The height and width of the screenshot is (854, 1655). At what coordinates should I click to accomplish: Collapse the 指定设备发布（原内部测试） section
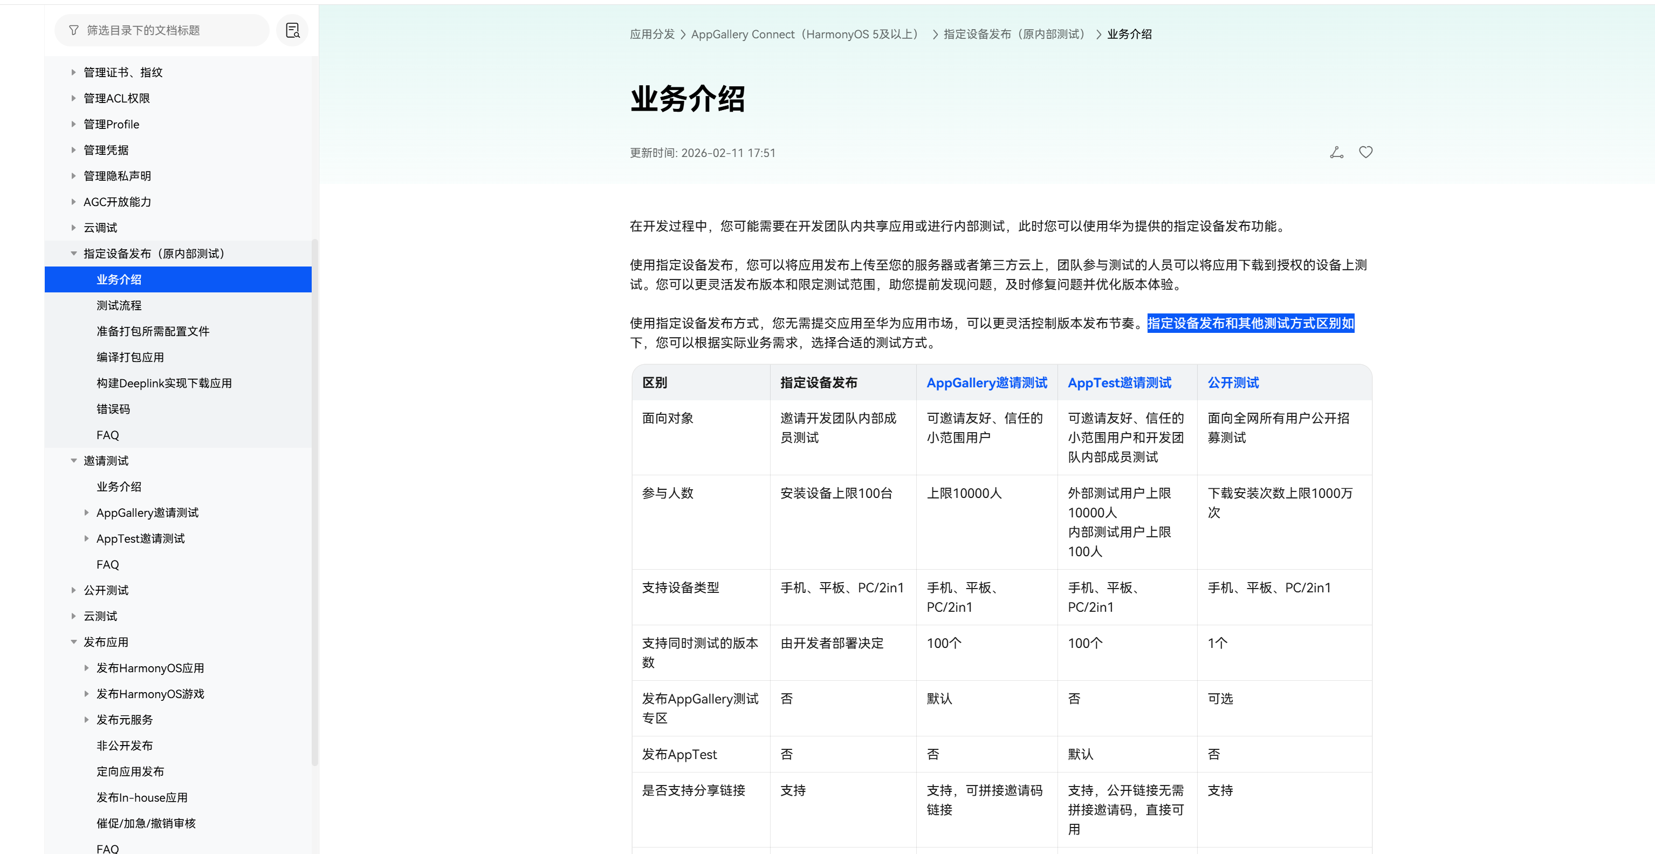pyautogui.click(x=73, y=254)
